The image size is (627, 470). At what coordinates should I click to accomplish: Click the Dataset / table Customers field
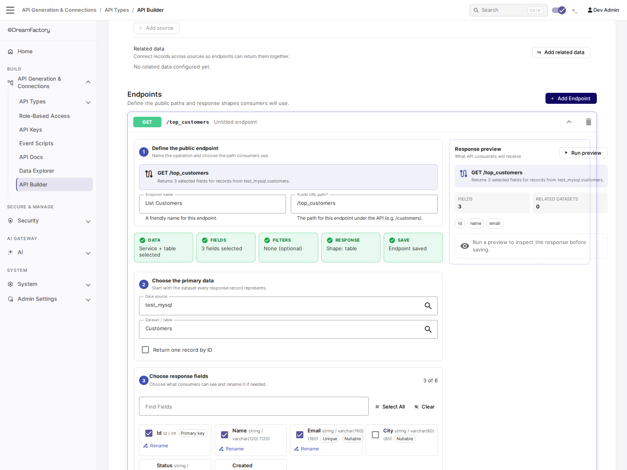(x=288, y=329)
